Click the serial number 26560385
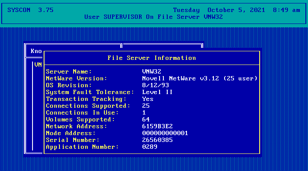The width and height of the screenshot is (308, 171). point(157,140)
